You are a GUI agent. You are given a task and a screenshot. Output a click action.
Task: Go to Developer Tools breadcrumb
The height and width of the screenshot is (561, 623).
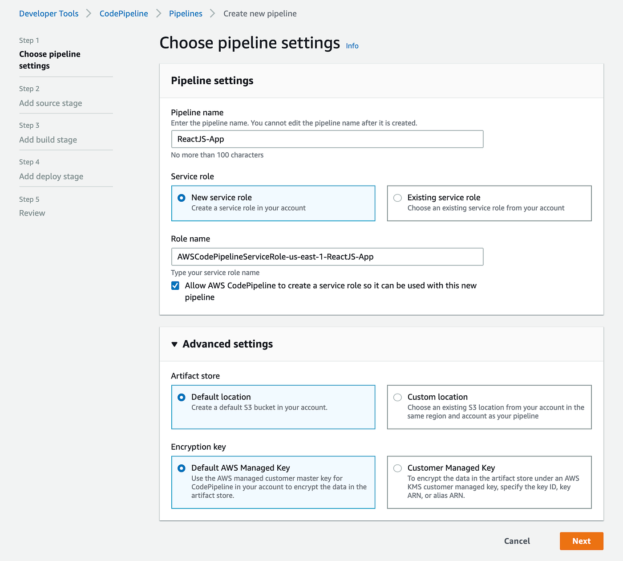[x=49, y=14]
